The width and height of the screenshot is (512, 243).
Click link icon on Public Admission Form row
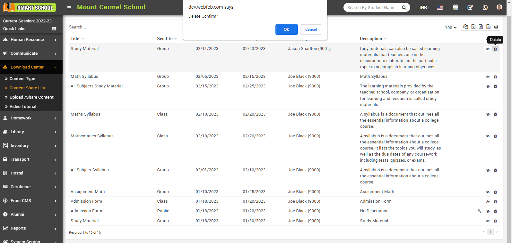(x=480, y=211)
